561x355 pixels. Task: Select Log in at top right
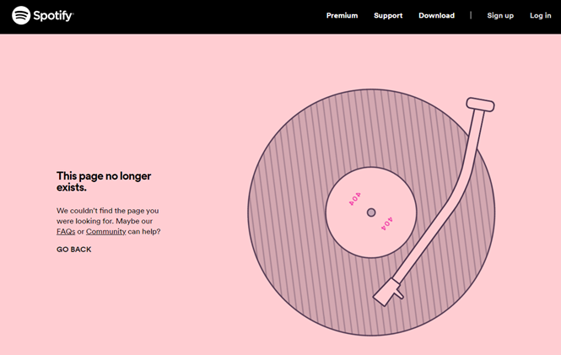click(x=540, y=16)
